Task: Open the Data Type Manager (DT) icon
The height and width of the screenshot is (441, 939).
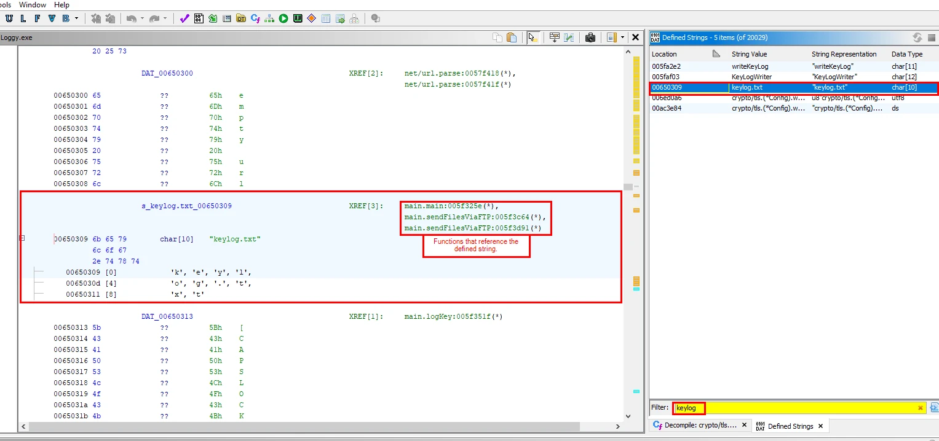Action: pos(241,18)
